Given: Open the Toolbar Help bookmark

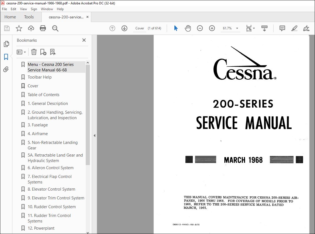Looking at the screenshot, I should tap(40, 77).
